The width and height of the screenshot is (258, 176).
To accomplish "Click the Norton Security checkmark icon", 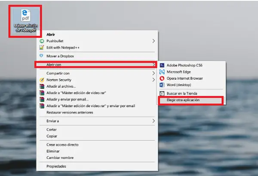I will 42,80.
